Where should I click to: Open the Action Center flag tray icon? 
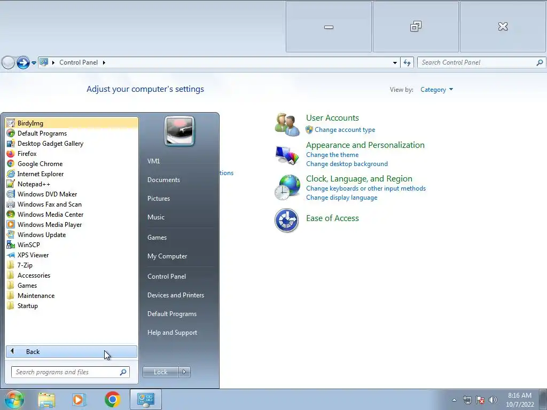(480, 400)
